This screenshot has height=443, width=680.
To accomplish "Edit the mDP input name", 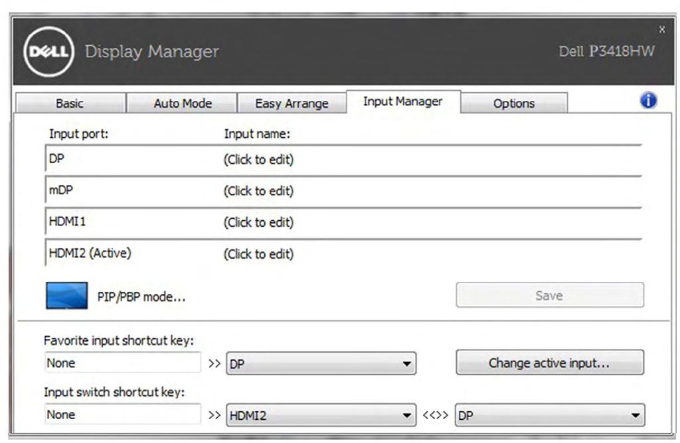I will 258,191.
